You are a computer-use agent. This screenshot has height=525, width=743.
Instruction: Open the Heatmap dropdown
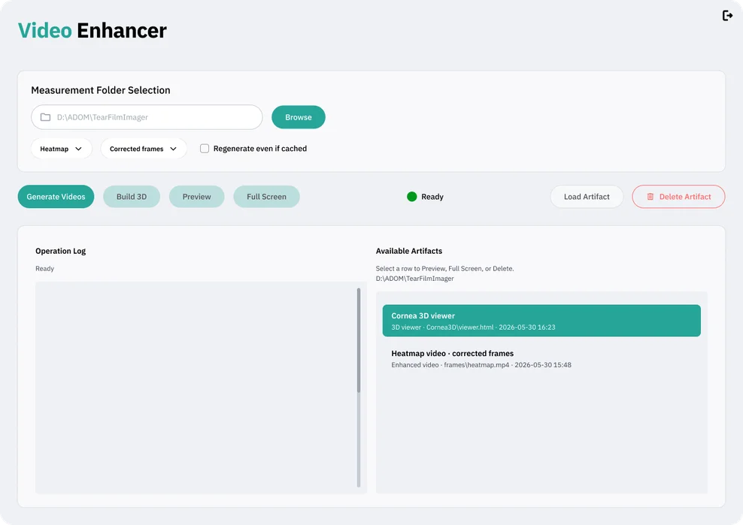(x=61, y=149)
